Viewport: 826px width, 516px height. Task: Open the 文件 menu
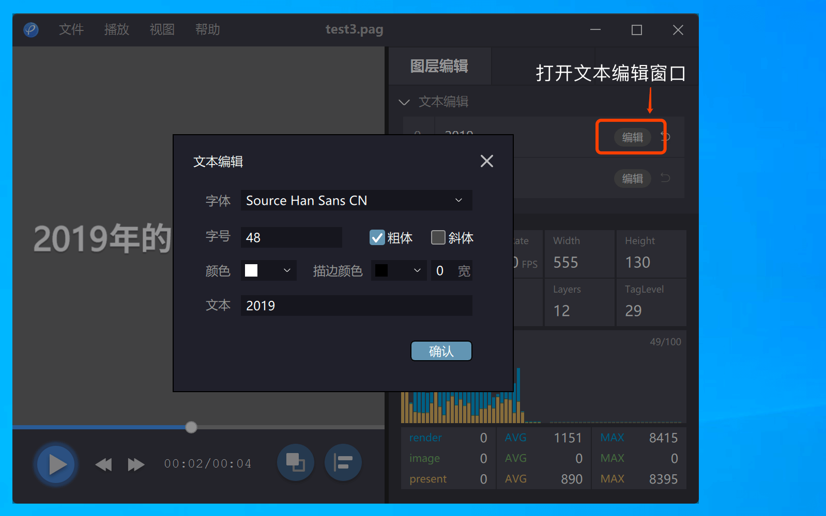(71, 29)
